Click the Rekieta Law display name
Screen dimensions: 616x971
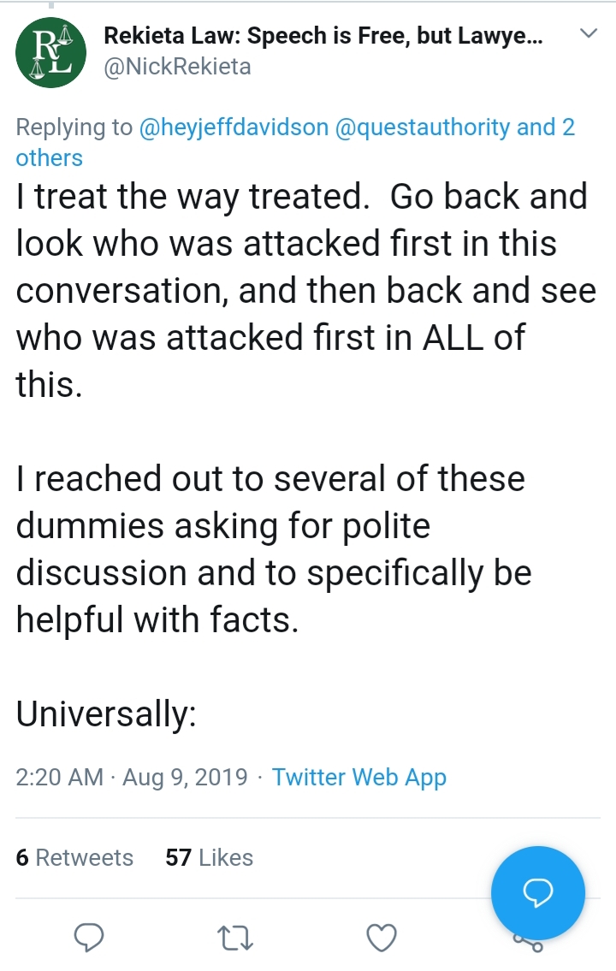click(x=323, y=36)
